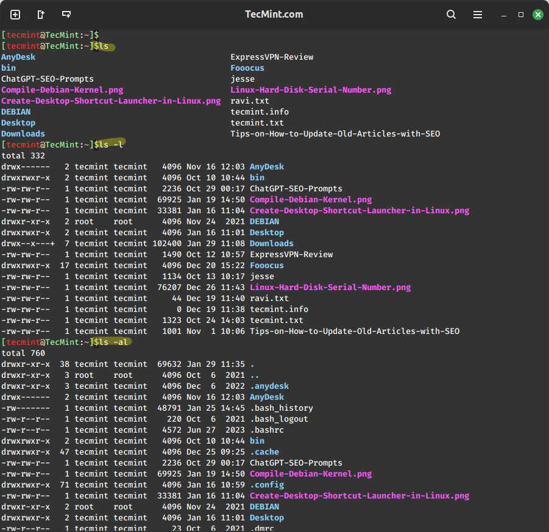The width and height of the screenshot is (549, 532).
Task: Click the .config directory name
Action: pyautogui.click(x=266, y=484)
